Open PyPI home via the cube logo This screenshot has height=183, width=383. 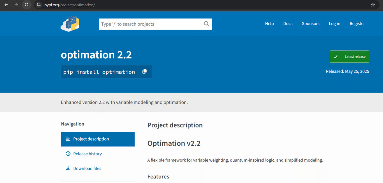click(70, 24)
